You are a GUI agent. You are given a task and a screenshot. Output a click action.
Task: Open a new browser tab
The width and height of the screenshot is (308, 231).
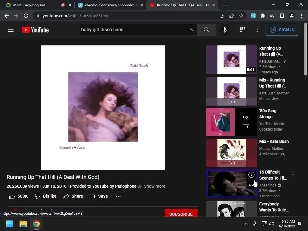tap(225, 5)
